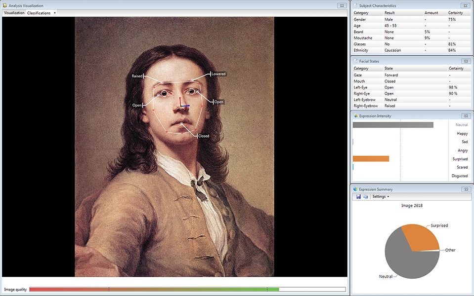Close the Facial States panel
Viewport: 474px width, 296px height.
click(466, 61)
